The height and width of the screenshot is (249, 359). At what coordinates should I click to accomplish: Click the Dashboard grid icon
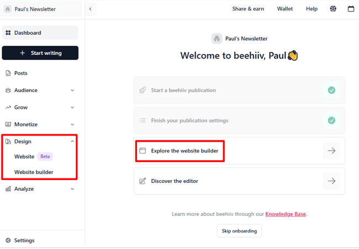(8, 33)
